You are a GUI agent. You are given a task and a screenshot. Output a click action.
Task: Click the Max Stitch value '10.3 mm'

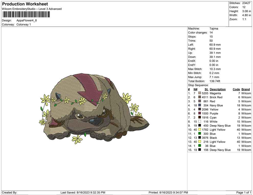click(215, 69)
